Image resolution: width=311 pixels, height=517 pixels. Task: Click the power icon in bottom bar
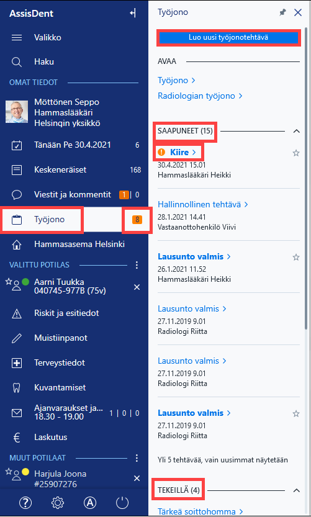122,503
